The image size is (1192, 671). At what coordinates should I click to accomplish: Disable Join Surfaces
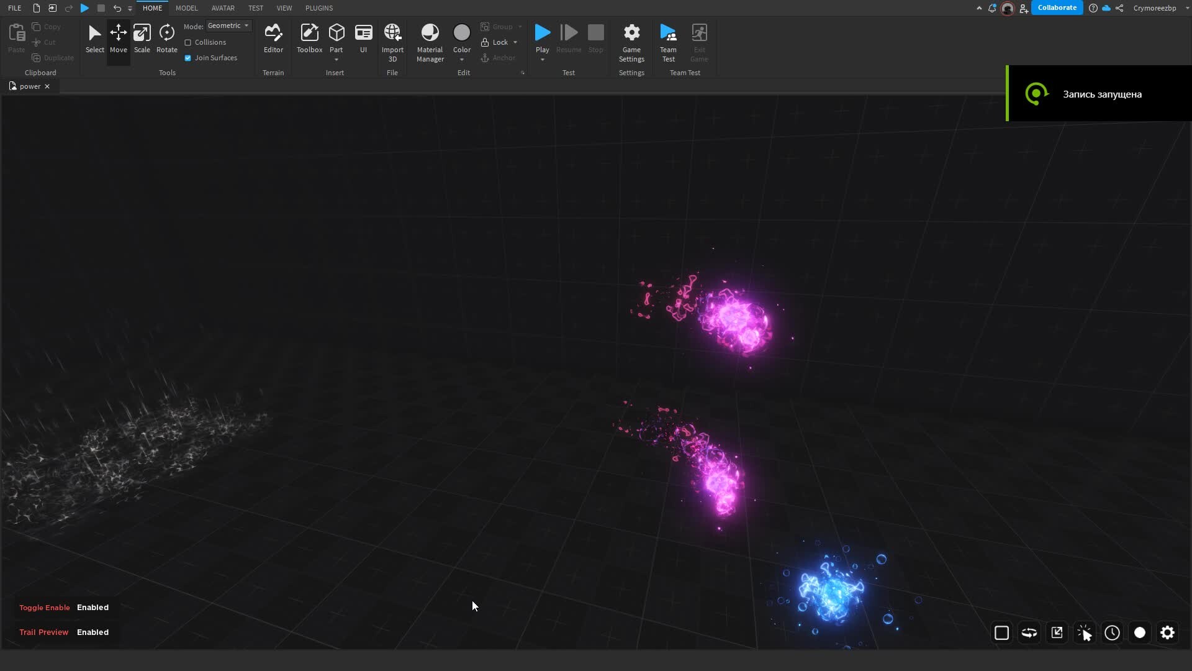pyautogui.click(x=188, y=58)
